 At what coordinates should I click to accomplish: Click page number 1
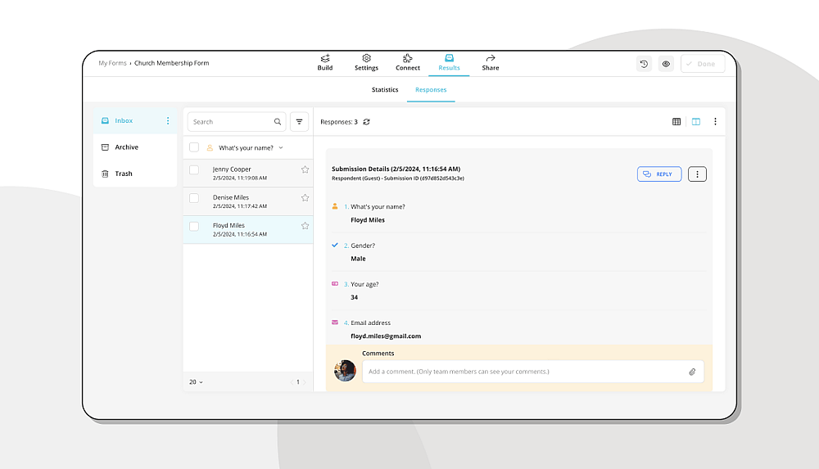[x=298, y=381]
